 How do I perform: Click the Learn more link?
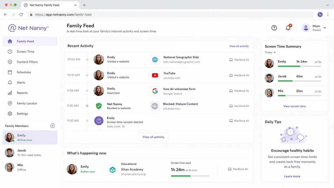tap(292, 176)
